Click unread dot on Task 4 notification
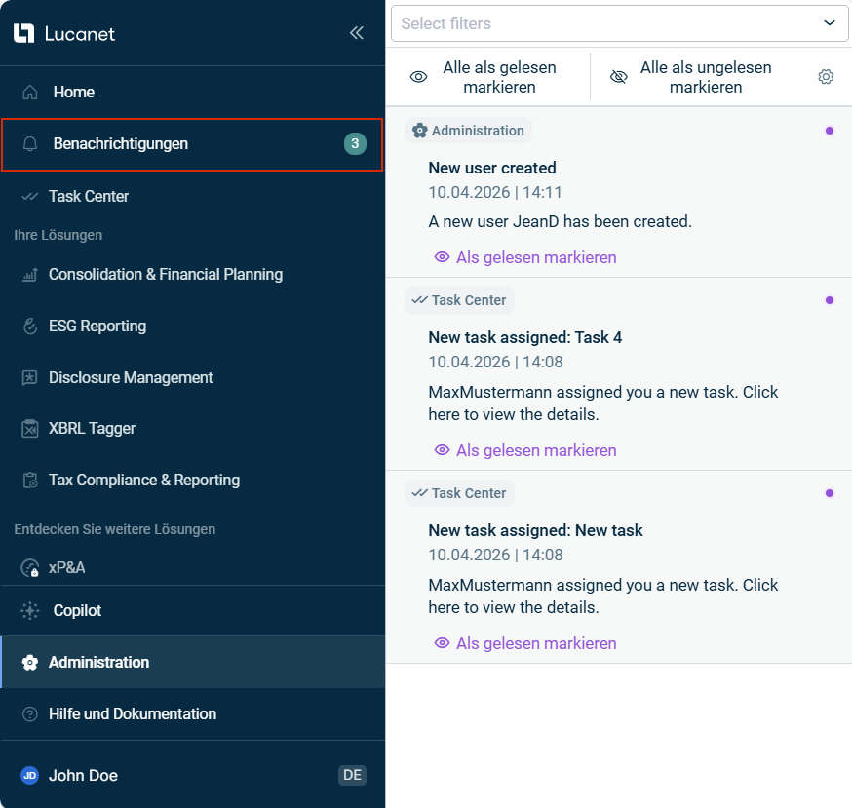The image size is (852, 808). click(x=830, y=300)
